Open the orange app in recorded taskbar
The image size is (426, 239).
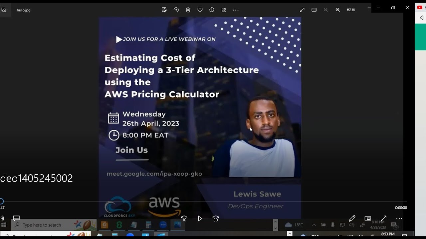pos(105,225)
